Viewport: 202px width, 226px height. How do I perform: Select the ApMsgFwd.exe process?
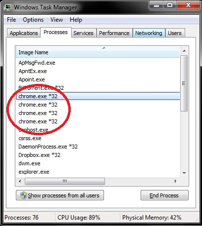pos(98,63)
